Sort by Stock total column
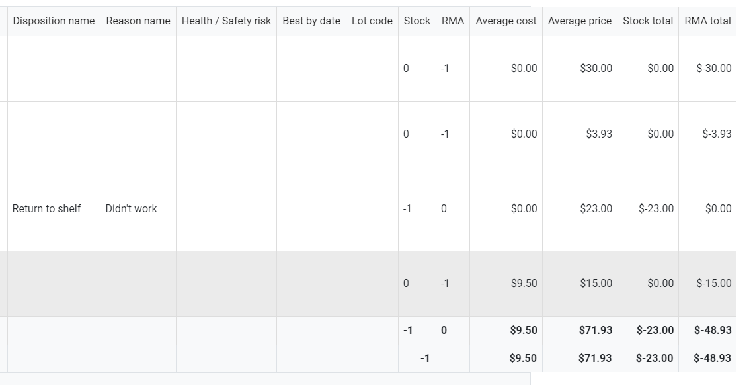 click(648, 21)
